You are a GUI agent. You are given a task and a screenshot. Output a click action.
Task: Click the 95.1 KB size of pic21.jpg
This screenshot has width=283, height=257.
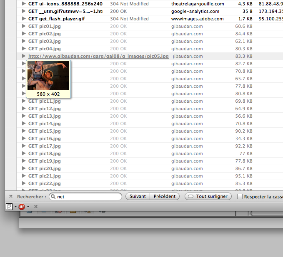[244, 176]
